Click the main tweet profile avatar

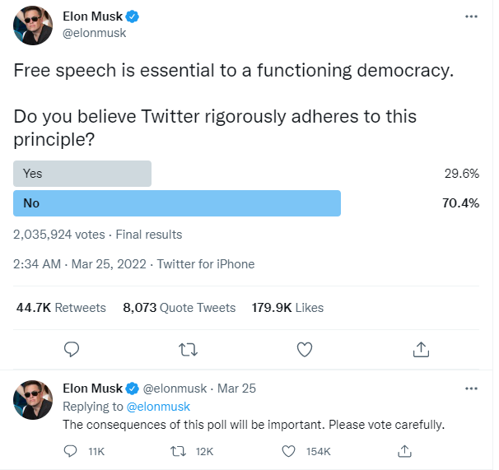[x=34, y=26]
